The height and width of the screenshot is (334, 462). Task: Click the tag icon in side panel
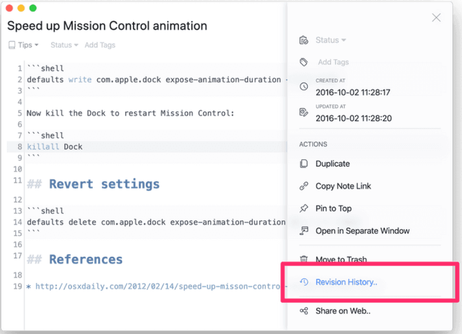[304, 62]
